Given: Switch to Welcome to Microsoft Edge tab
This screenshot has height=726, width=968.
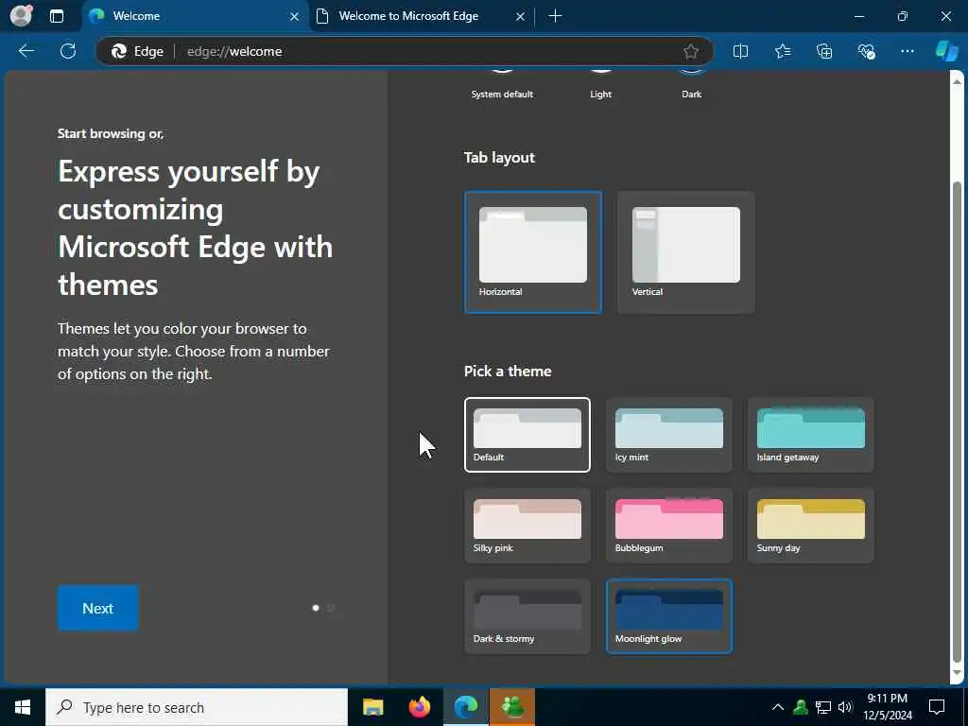Looking at the screenshot, I should click(422, 17).
